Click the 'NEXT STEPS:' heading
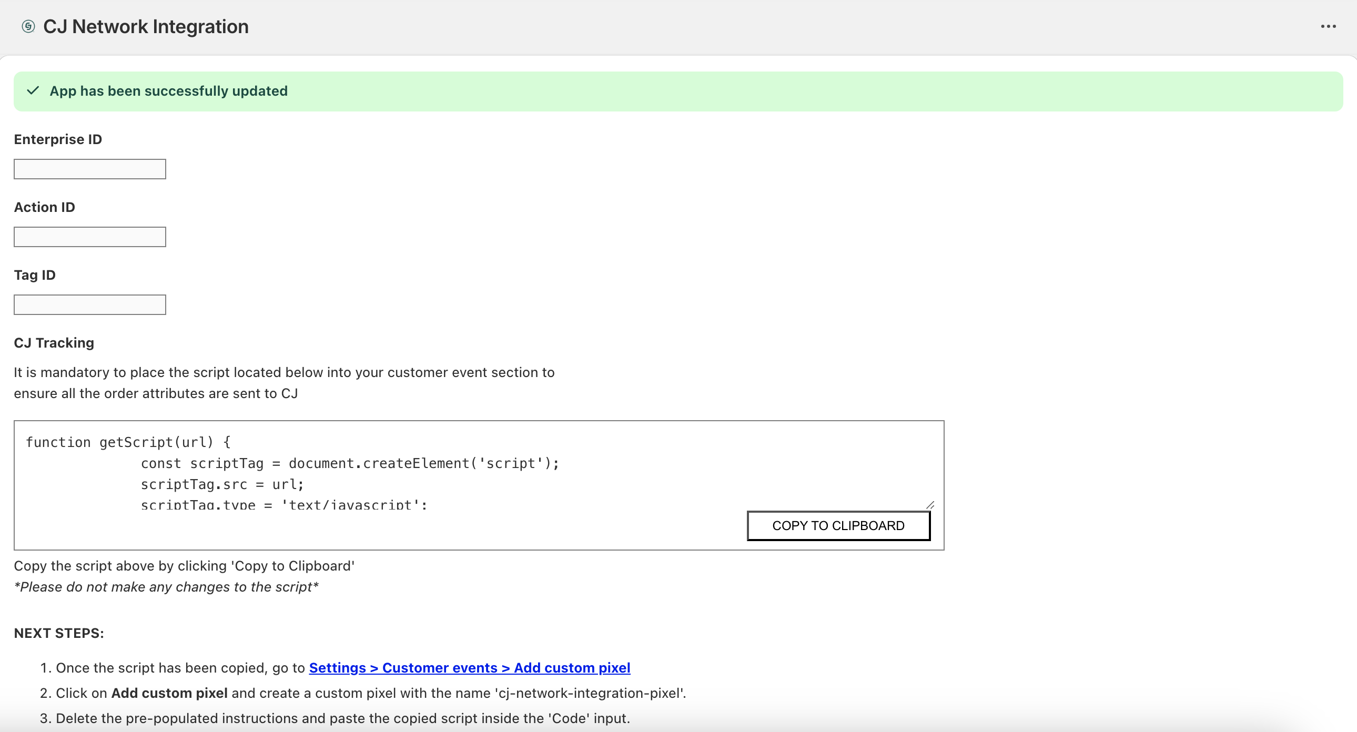The width and height of the screenshot is (1357, 732). pyautogui.click(x=59, y=633)
